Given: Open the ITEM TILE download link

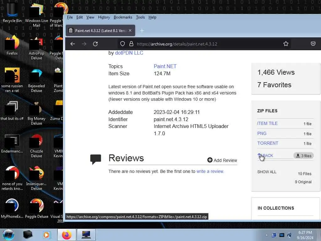Looking at the screenshot, I should tap(267, 123).
